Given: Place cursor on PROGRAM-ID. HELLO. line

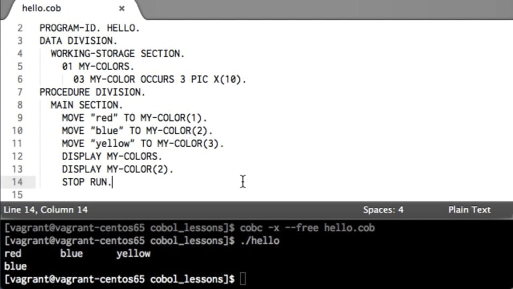Looking at the screenshot, I should tap(89, 28).
